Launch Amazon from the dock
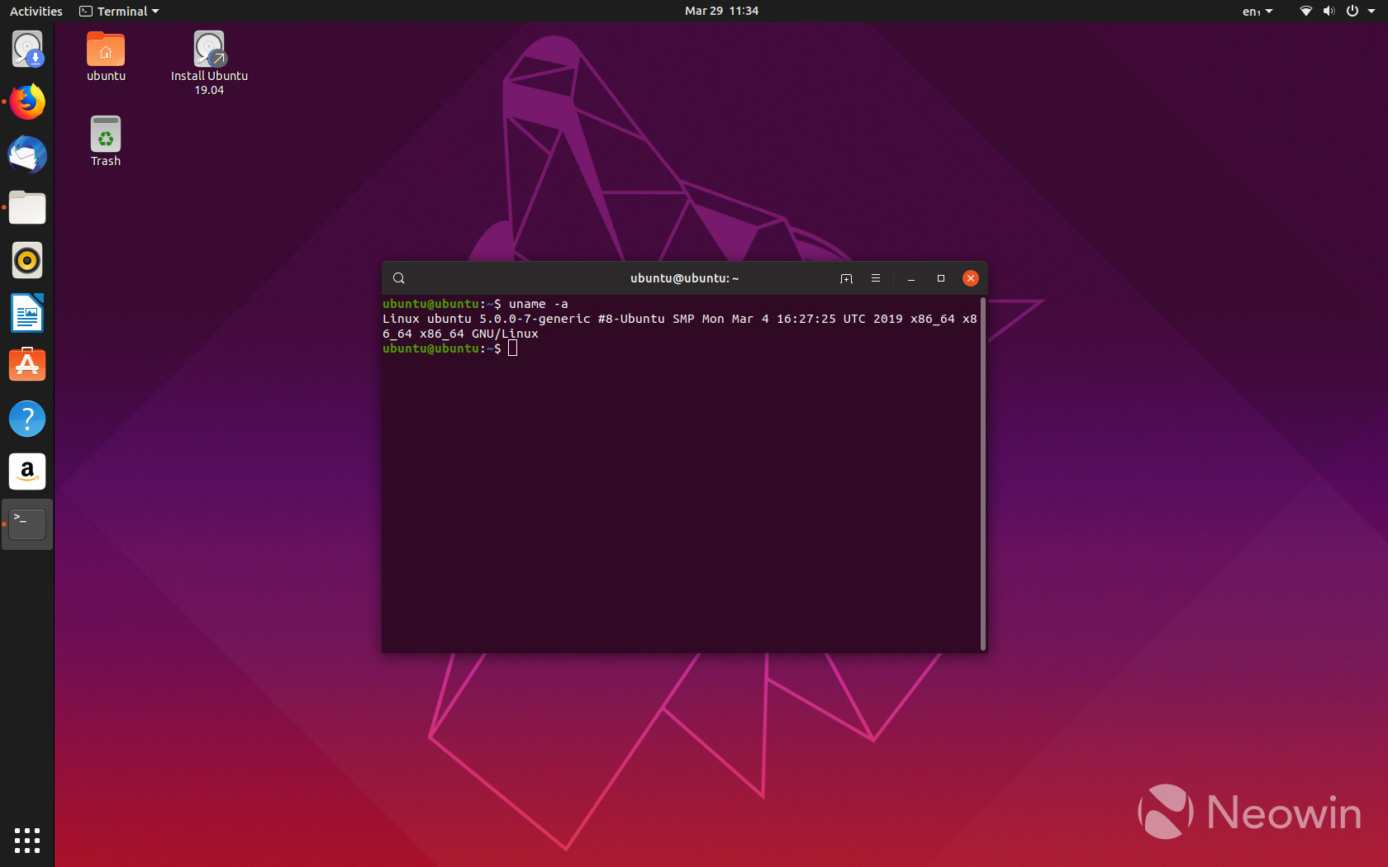Image resolution: width=1388 pixels, height=867 pixels. click(27, 471)
